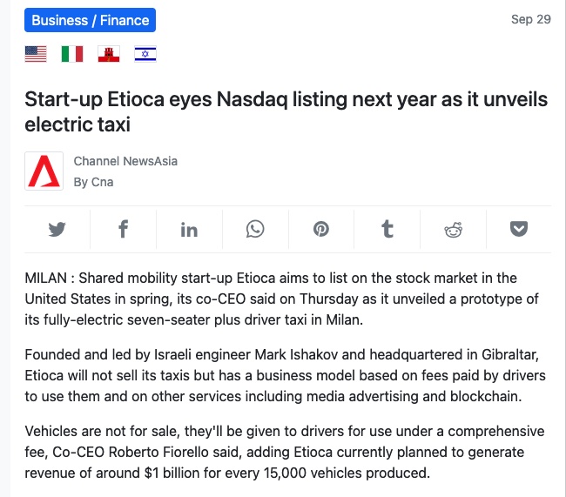The height and width of the screenshot is (497, 566).
Task: Share article via WhatsApp
Action: point(255,229)
